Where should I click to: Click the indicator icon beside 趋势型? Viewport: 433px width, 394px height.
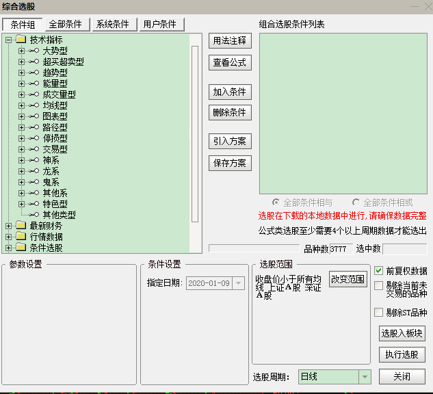(x=34, y=73)
